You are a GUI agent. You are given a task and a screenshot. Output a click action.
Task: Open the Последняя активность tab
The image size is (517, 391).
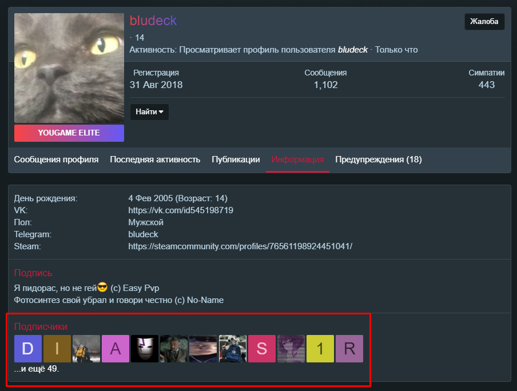pyautogui.click(x=155, y=159)
